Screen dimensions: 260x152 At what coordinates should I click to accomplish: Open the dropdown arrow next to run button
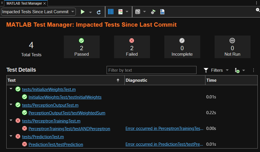pyautogui.click(x=90, y=12)
